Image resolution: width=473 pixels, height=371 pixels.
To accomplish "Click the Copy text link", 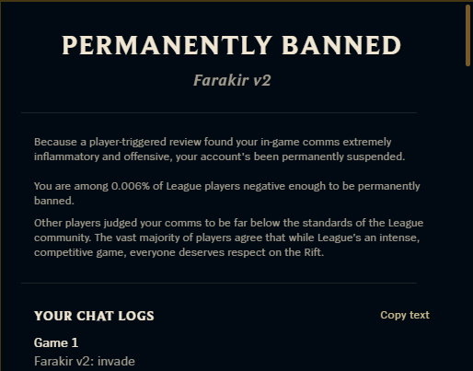I will pos(405,315).
